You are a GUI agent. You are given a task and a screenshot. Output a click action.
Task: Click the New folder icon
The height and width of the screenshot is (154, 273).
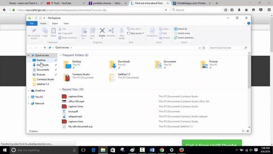coord(122,31)
